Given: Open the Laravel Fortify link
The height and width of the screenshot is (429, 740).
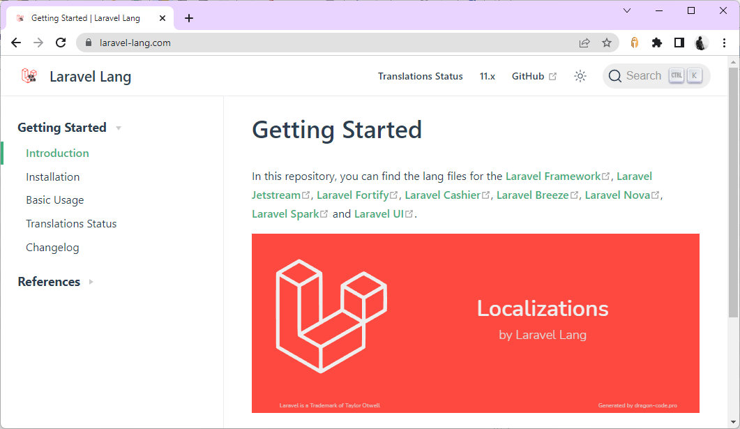Looking at the screenshot, I should [357, 195].
